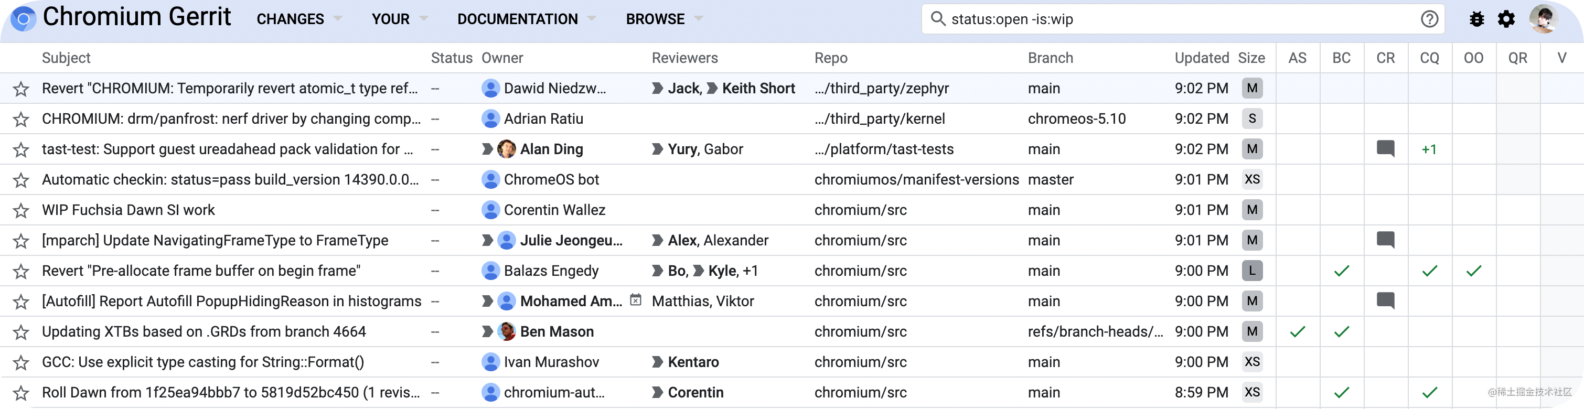Expand the BROWSE dropdown arrow

pos(699,19)
